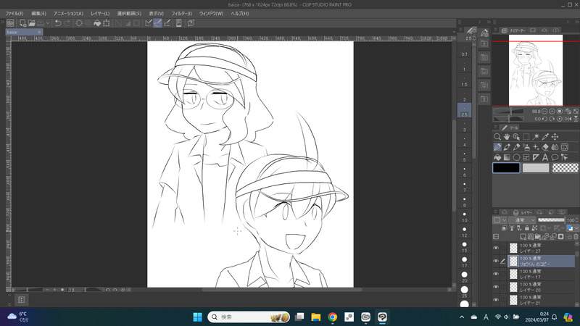Select the Fill bucket tool
This screenshot has width=580, height=326.
(x=497, y=157)
